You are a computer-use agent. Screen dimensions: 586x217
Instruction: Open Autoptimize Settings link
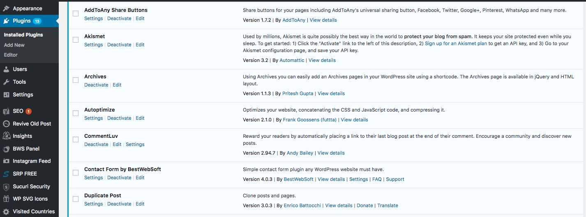(x=94, y=118)
